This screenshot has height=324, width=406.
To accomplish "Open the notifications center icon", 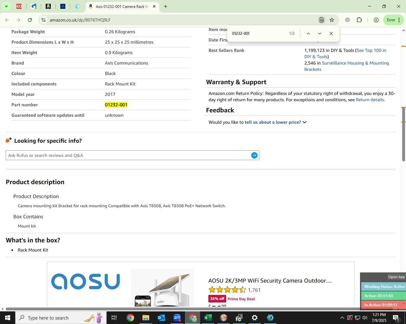I will click(396, 318).
